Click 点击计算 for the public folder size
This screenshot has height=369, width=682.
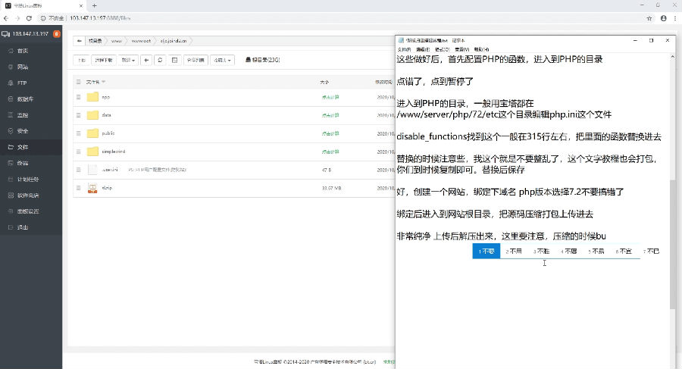(x=330, y=133)
